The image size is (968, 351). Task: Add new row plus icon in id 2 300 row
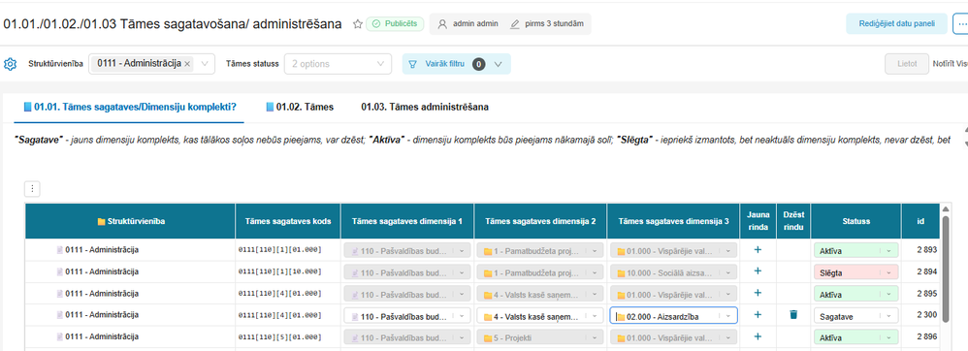[x=758, y=314]
